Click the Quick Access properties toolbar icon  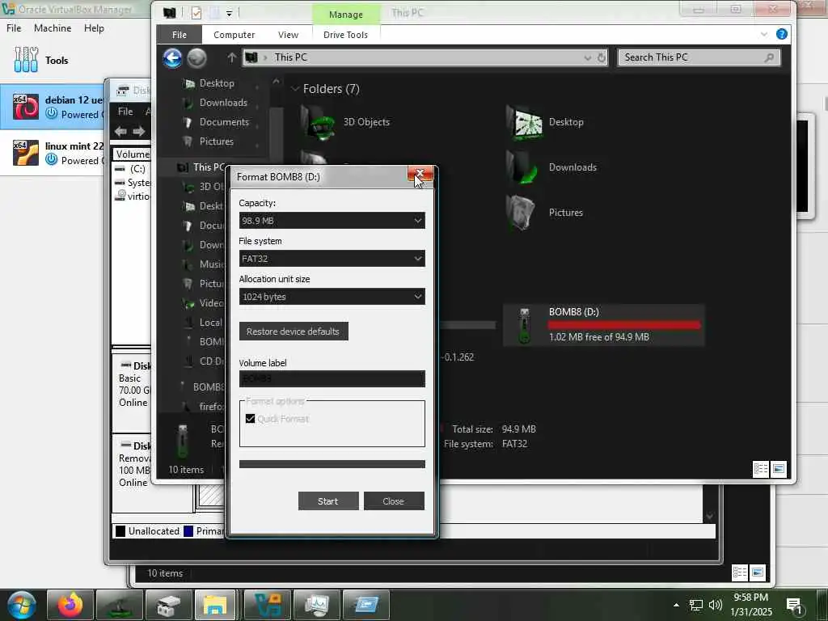coord(196,13)
